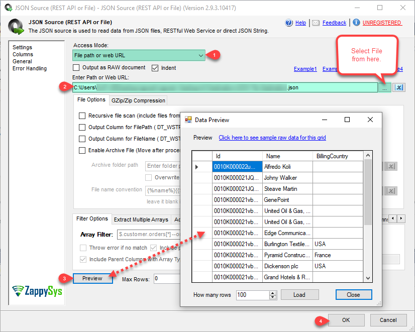This screenshot has width=415, height=332.
Task: Click the Name column header
Action: click(287, 156)
